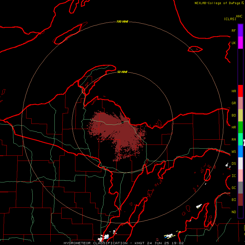Click the 'GR' legend label
Viewport: 245px width, 245px height.
[x=234, y=103]
